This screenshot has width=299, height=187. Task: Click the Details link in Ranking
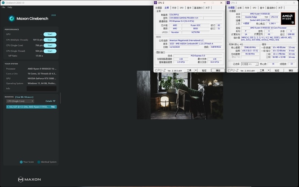[49, 101]
